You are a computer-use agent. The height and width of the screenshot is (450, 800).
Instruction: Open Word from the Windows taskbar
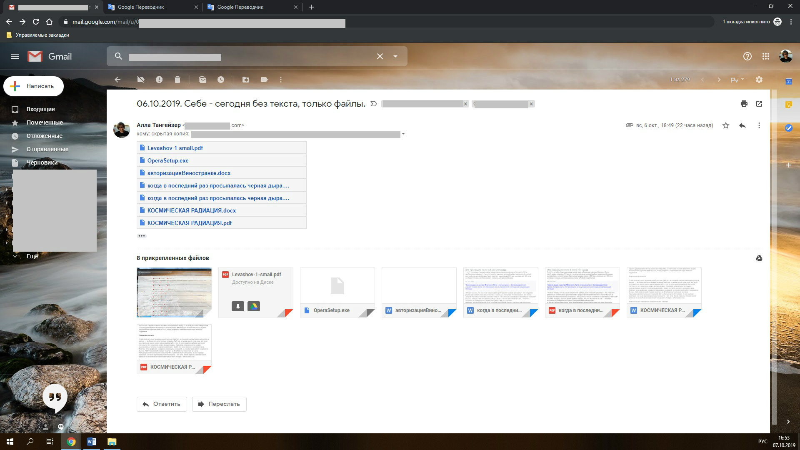(x=92, y=442)
